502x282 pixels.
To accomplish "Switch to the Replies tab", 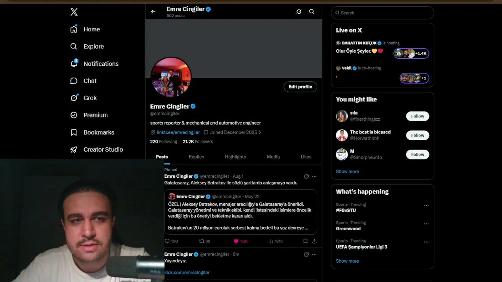I will (x=196, y=157).
